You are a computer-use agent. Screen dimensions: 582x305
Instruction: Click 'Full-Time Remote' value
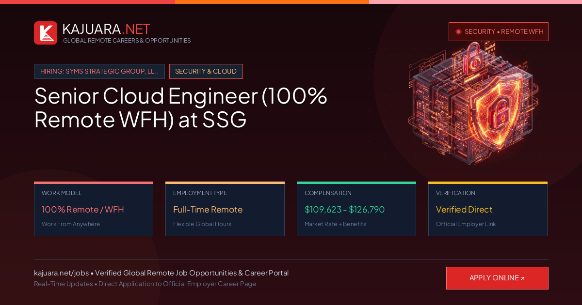pos(208,210)
